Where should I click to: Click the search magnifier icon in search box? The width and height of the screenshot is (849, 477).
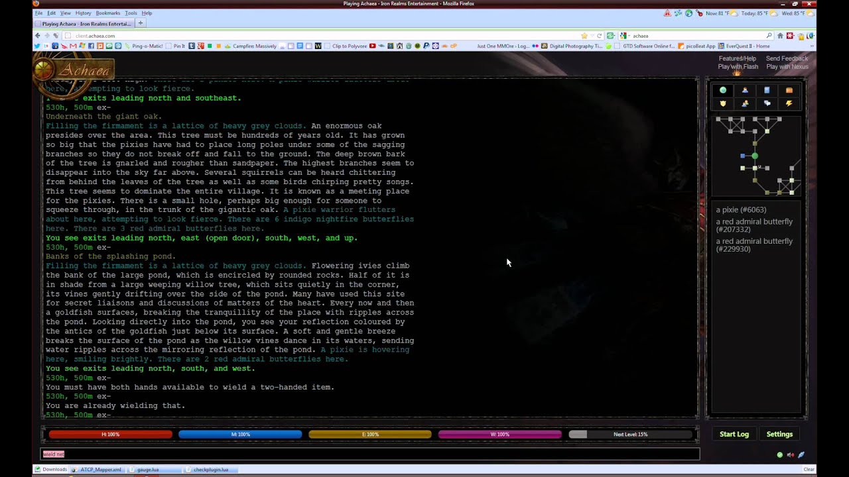(x=769, y=36)
